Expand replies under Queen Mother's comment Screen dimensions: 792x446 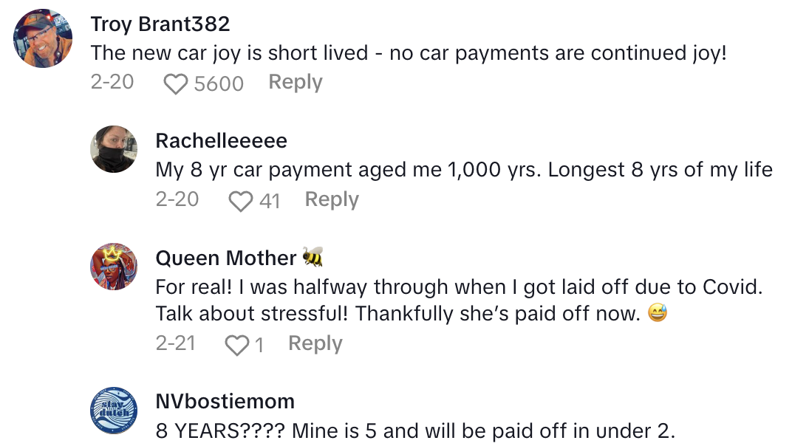tap(315, 343)
